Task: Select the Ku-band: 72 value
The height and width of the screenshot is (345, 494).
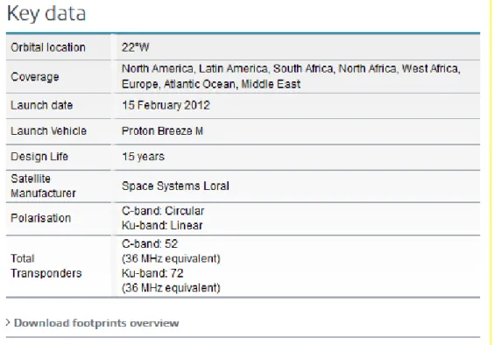Action: (x=152, y=273)
